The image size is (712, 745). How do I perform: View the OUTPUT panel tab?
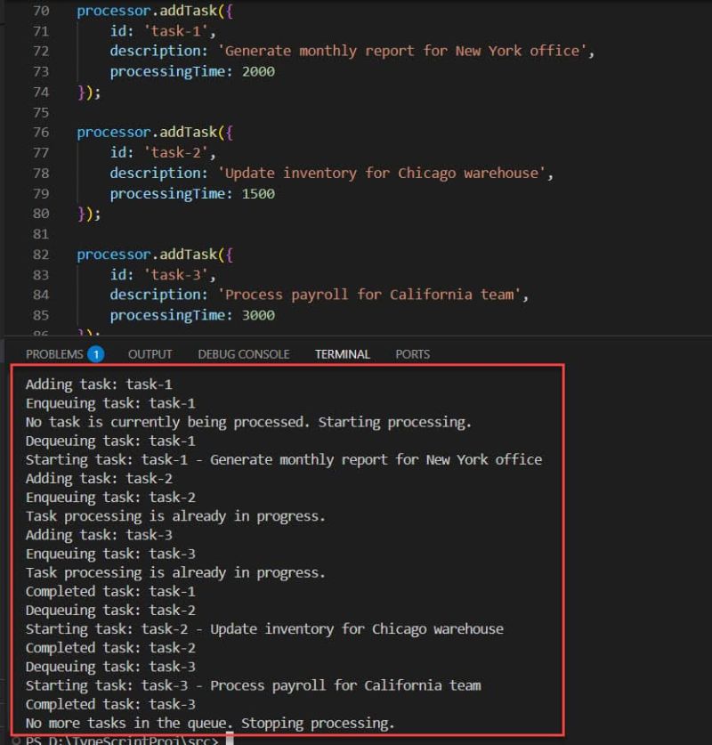click(150, 353)
